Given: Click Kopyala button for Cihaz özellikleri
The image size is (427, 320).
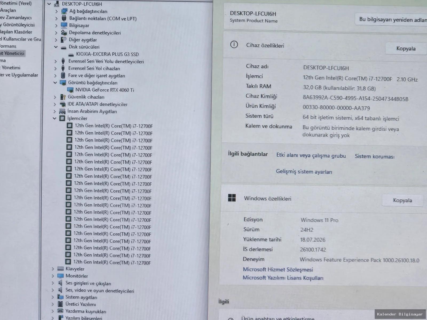Looking at the screenshot, I should click(406, 49).
